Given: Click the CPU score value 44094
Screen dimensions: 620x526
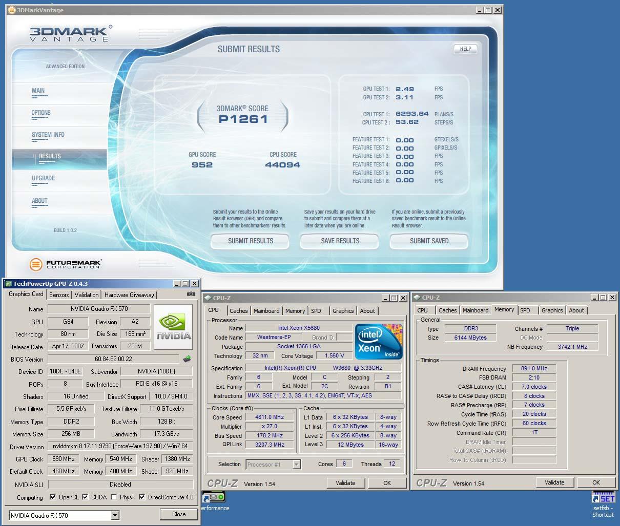Looking at the screenshot, I should point(282,165).
